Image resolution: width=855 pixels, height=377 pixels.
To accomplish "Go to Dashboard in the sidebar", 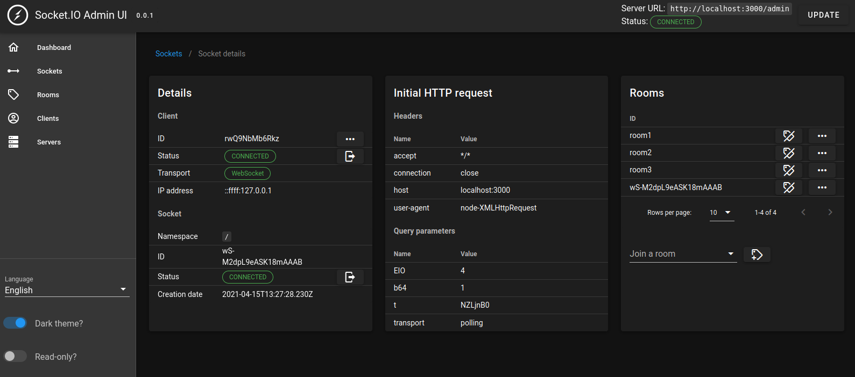I will pos(54,48).
